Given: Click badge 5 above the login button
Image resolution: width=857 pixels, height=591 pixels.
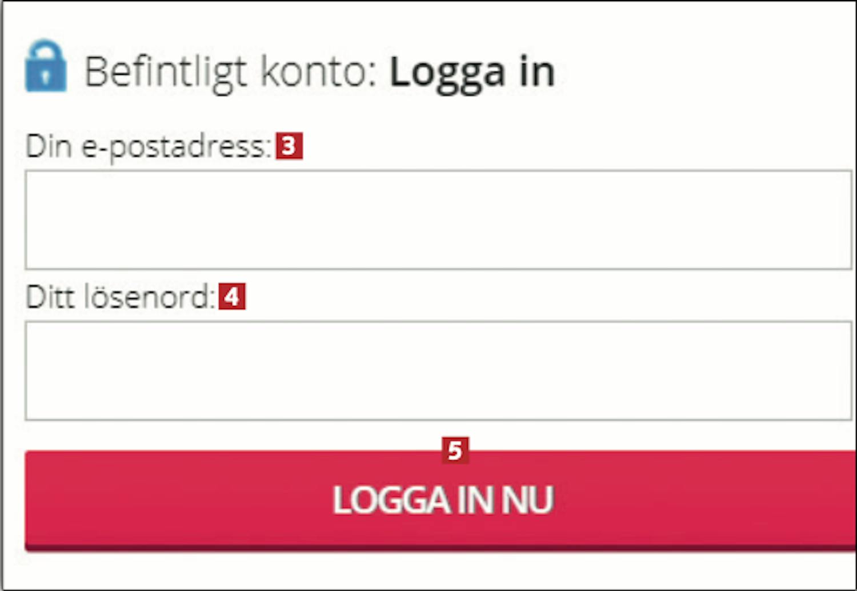Looking at the screenshot, I should [455, 450].
